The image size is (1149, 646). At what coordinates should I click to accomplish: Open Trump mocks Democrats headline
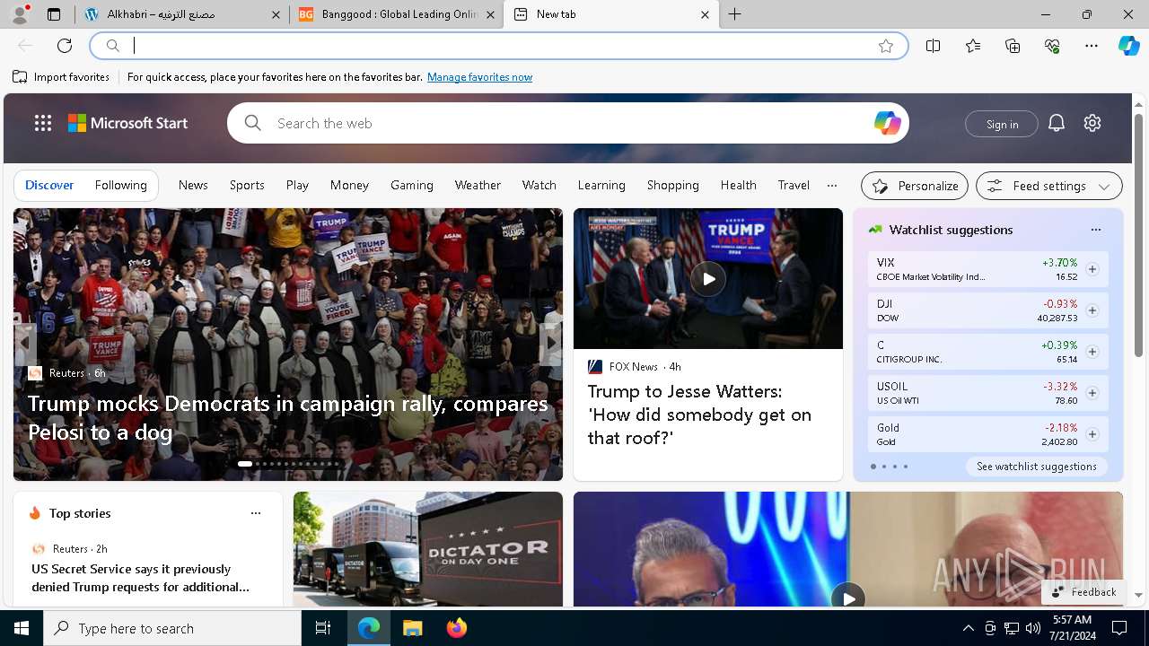[x=288, y=418]
